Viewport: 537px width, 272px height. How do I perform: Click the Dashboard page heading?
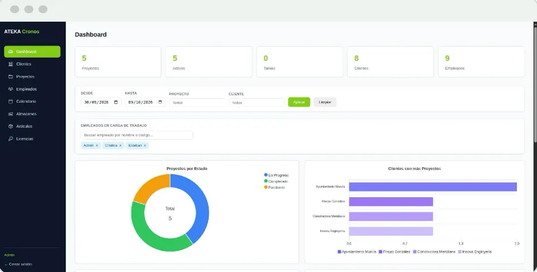(91, 34)
